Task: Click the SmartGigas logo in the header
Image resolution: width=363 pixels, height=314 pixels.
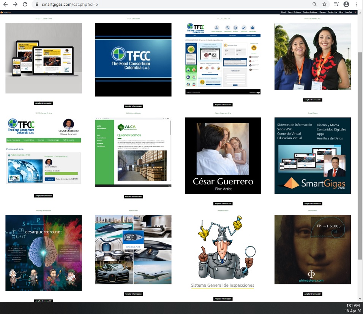Action: [6, 12]
